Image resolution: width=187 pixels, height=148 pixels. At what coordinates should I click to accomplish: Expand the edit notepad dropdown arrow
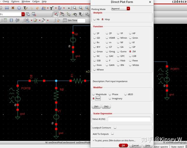[40, 20]
